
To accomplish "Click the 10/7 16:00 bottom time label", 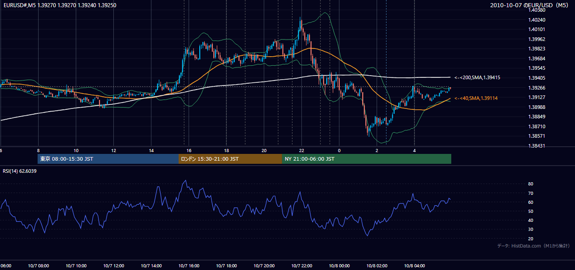I will (x=189, y=266).
